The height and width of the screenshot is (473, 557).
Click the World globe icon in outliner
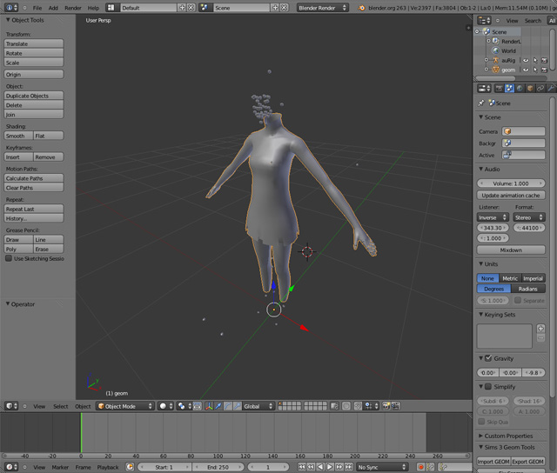pos(495,50)
